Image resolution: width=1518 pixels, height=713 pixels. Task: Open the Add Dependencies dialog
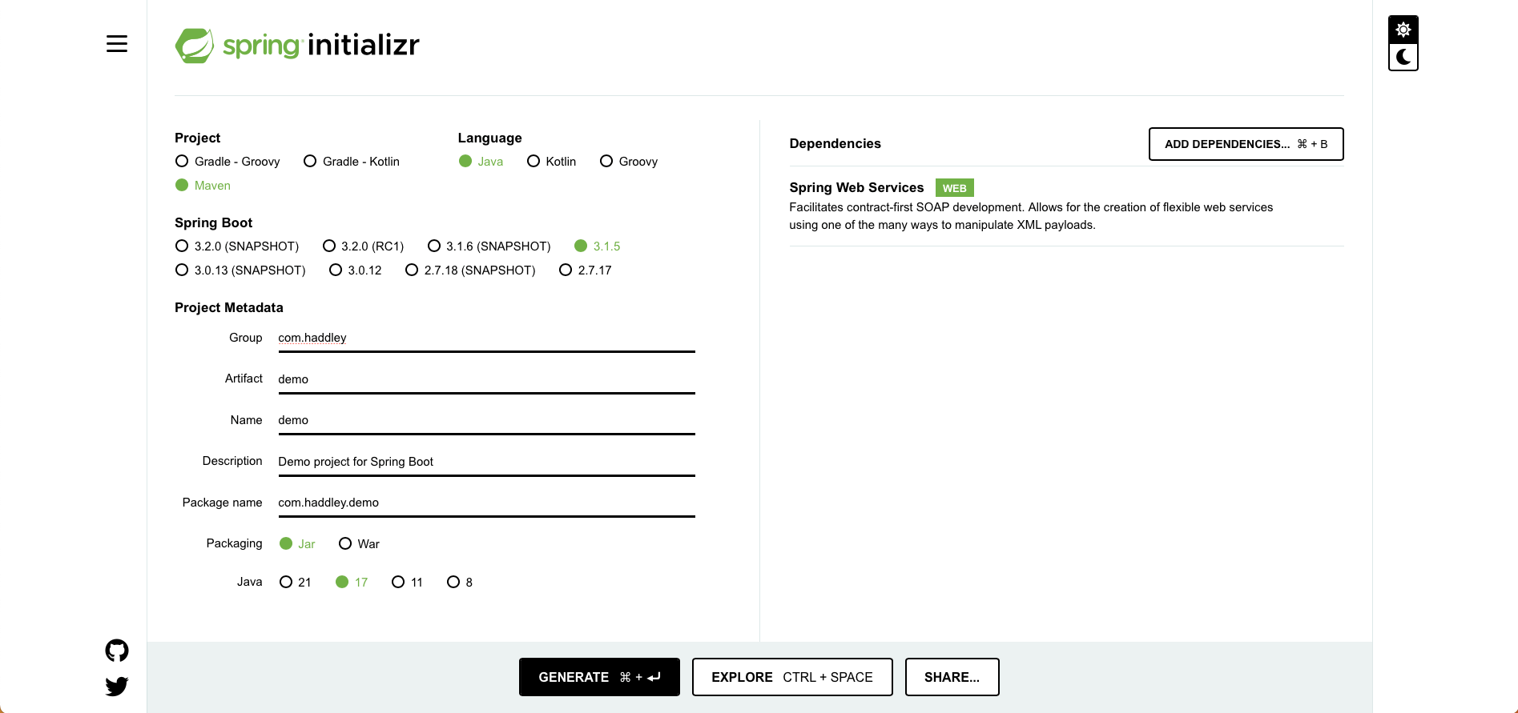pyautogui.click(x=1246, y=144)
